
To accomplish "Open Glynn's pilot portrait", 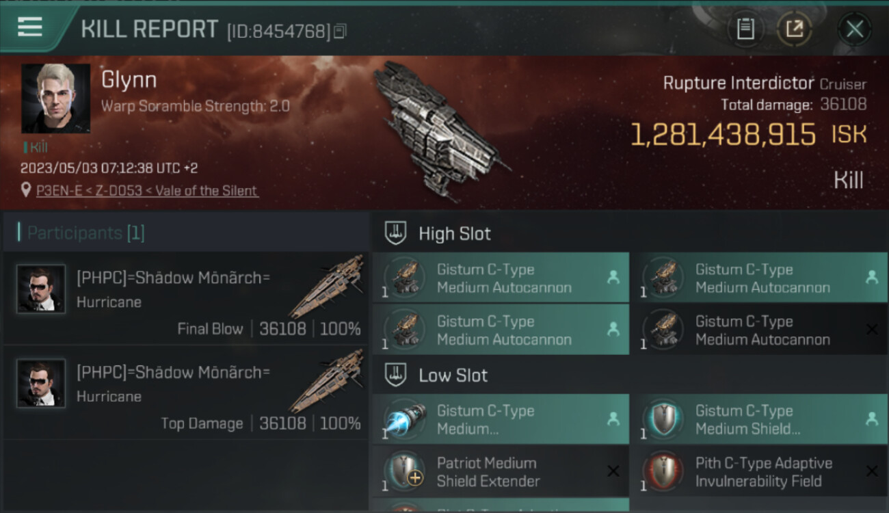I will click(x=55, y=98).
